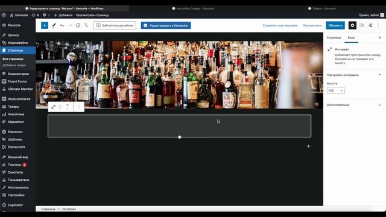386x217 pixels.
Task: Open ElementsKit in the admin sidebar
Action: tap(17, 147)
